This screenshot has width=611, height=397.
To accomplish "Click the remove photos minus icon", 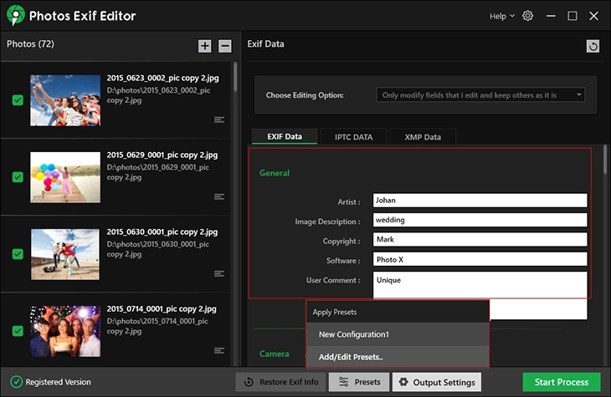I will [225, 46].
